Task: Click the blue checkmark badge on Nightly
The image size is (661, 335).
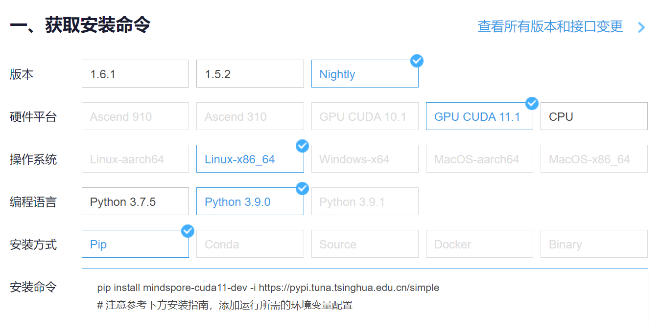Action: (x=417, y=61)
